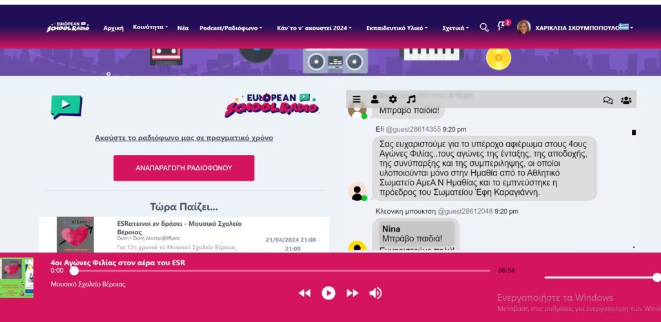Expand the Podcast/Ραδιόφωνο dropdown menu
Viewport: 661px width, 322px height.
click(230, 28)
